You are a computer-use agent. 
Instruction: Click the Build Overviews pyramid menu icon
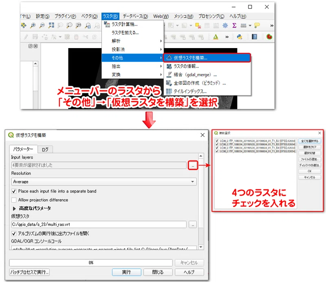pos(169,83)
